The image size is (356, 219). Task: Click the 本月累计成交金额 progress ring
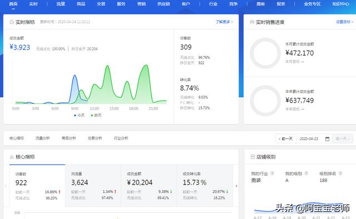(x=265, y=53)
